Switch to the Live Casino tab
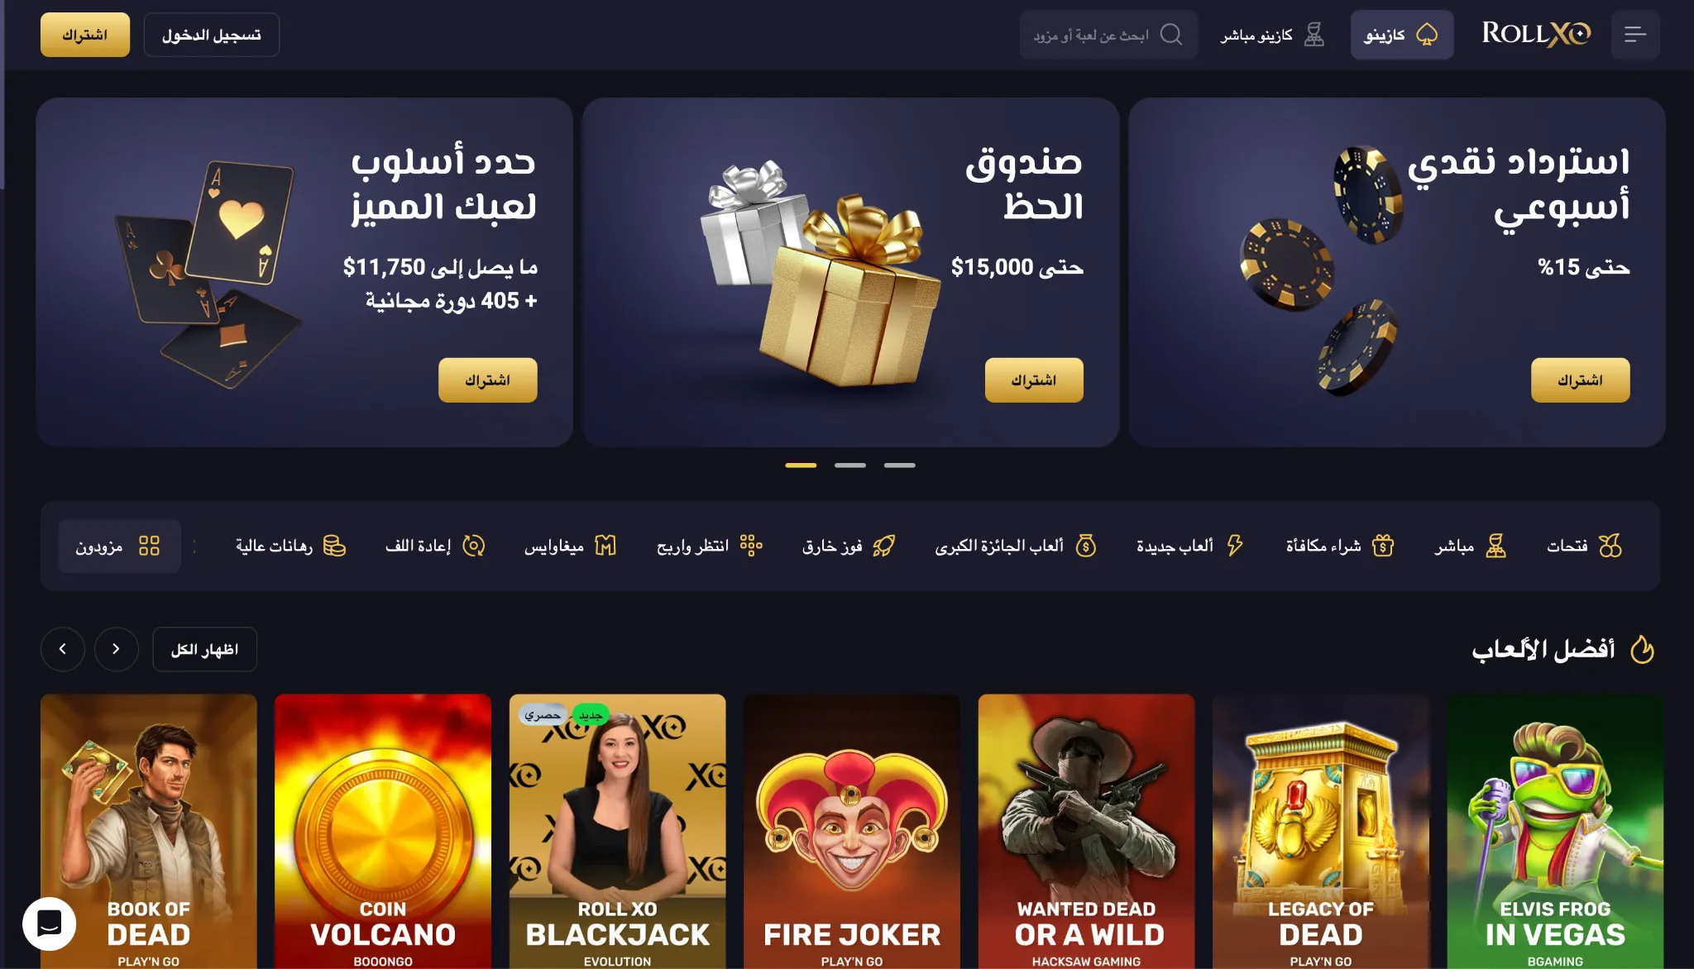The height and width of the screenshot is (969, 1694). 1272,35
